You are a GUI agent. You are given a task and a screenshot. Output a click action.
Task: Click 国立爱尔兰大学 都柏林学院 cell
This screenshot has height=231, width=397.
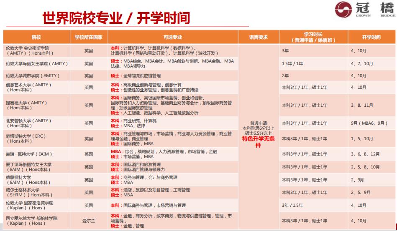click(x=36, y=221)
